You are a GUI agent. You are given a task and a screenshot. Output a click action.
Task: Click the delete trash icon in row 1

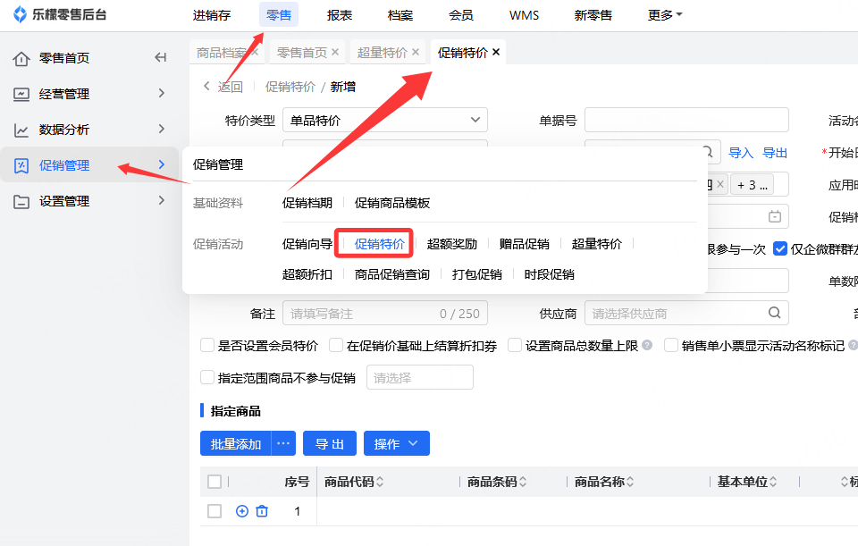[262, 511]
